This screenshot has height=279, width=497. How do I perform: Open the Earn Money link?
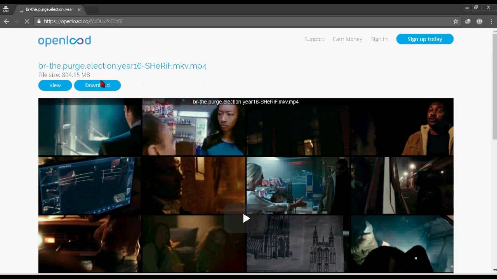pos(348,39)
